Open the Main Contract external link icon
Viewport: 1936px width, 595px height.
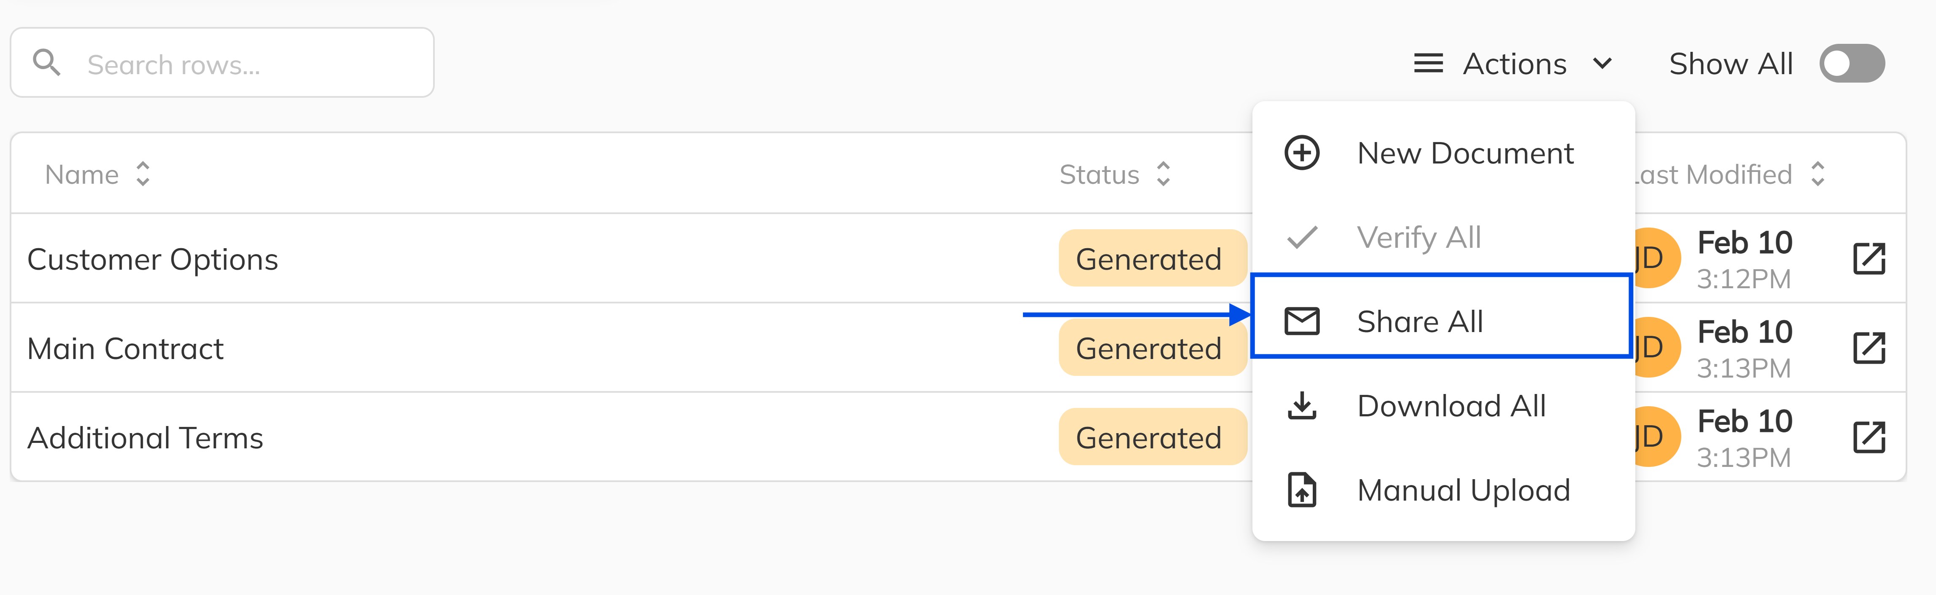1871,347
